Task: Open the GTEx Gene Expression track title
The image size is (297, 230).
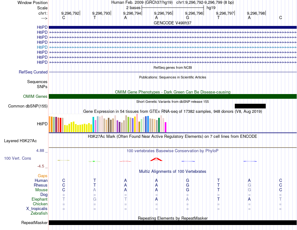Action: point(173,111)
